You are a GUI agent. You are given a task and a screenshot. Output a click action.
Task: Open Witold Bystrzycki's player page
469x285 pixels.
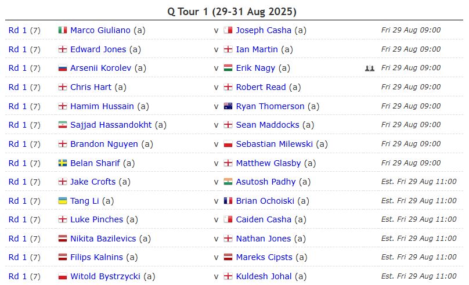pos(105,276)
